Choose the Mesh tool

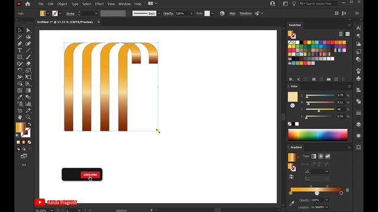pyautogui.click(x=19, y=91)
